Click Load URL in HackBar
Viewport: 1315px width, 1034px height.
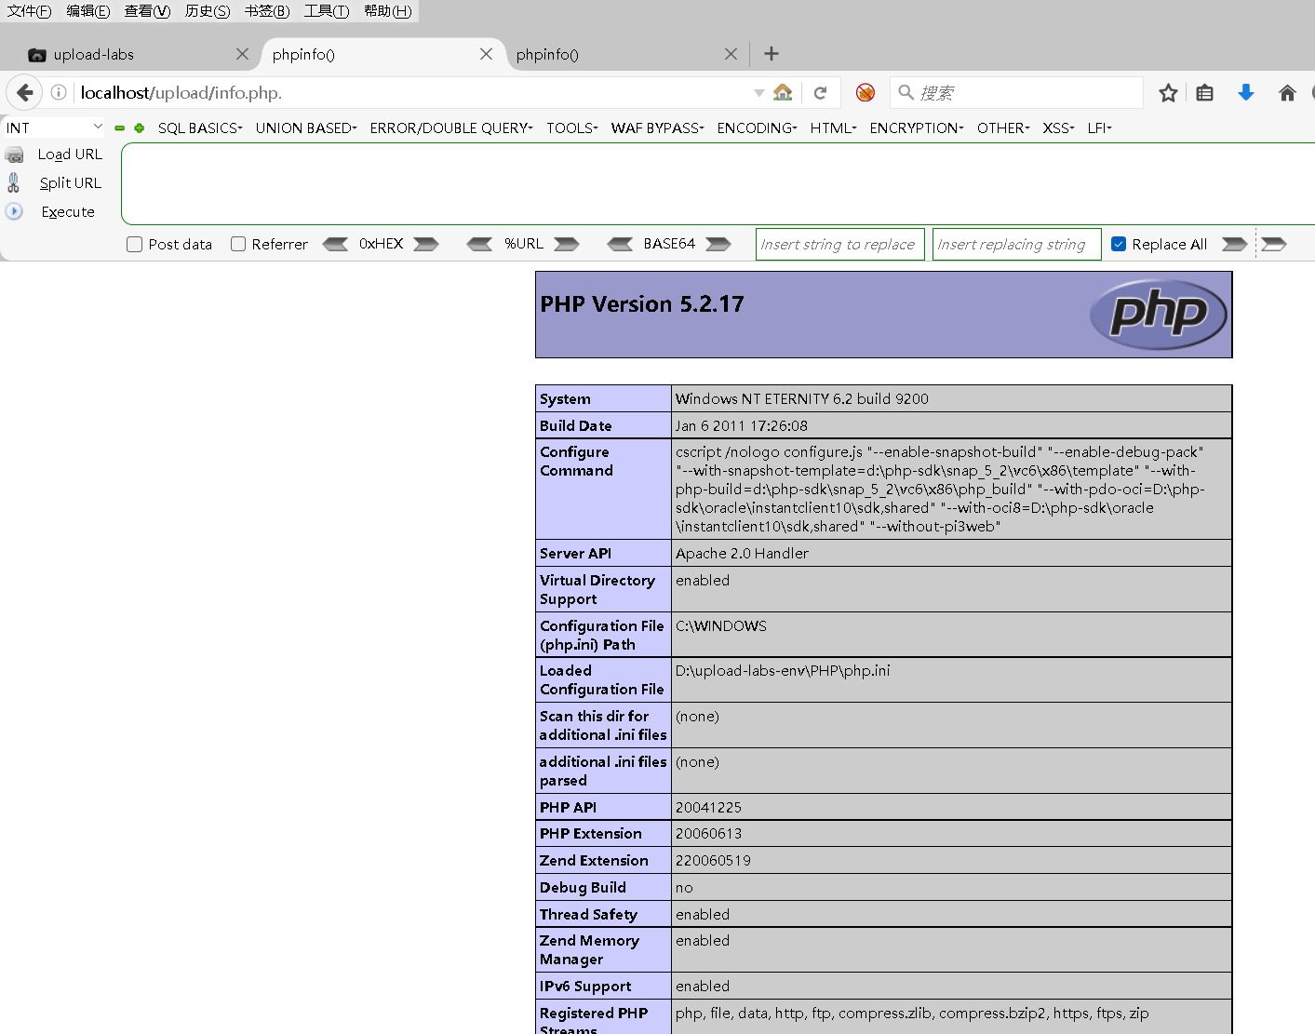[70, 154]
